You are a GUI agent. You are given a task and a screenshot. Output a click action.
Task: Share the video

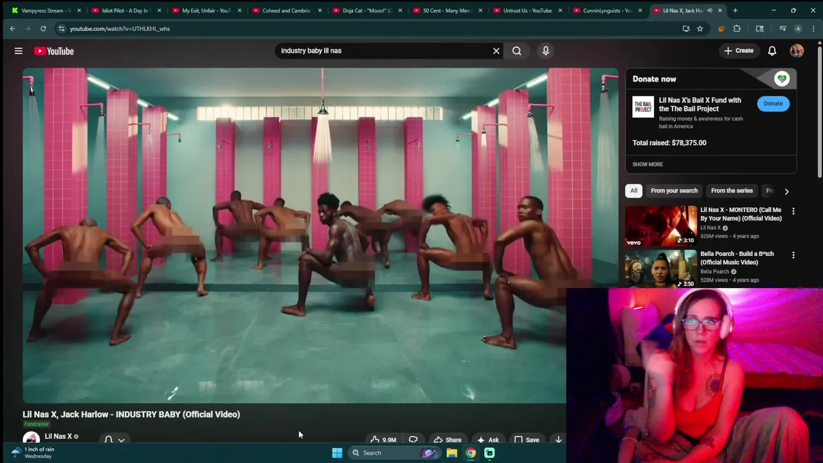coord(447,440)
